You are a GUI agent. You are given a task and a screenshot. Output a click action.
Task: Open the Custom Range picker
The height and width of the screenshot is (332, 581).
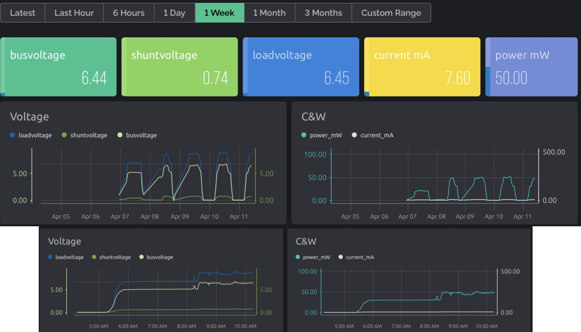click(x=391, y=13)
